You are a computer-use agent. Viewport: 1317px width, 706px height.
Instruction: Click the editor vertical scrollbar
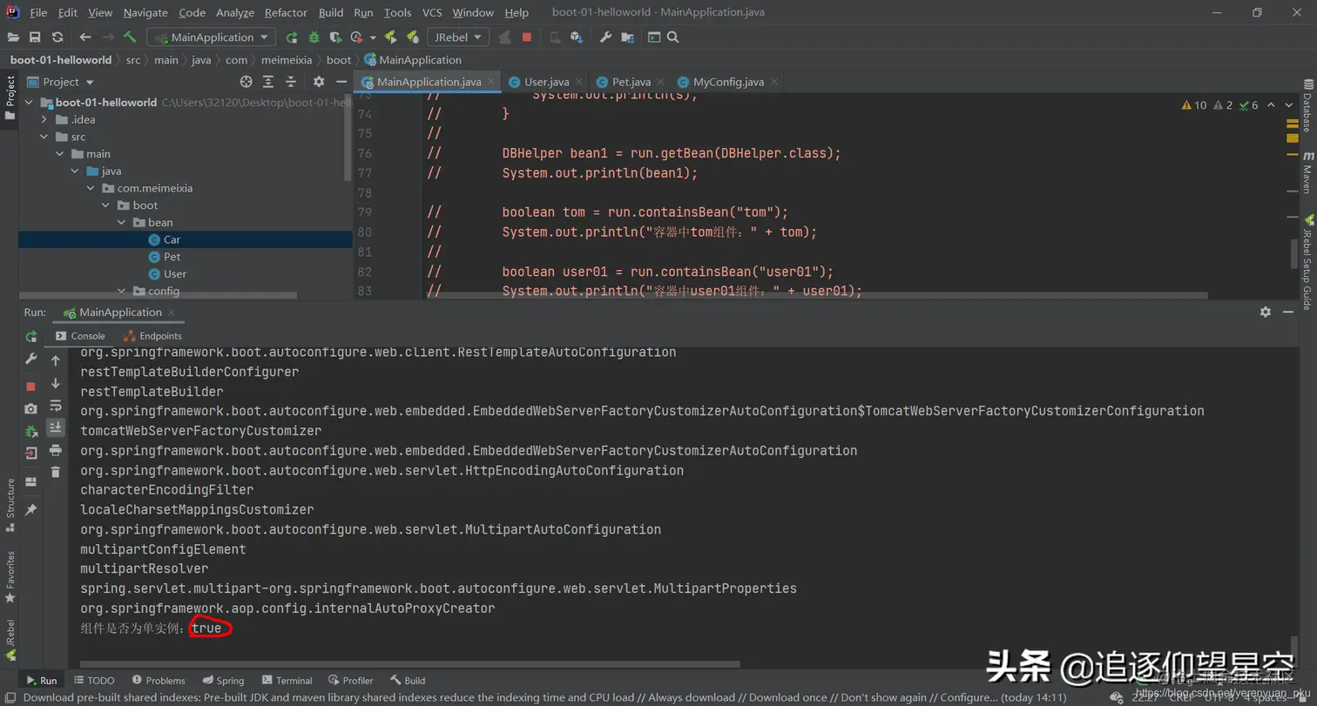coord(1294,252)
